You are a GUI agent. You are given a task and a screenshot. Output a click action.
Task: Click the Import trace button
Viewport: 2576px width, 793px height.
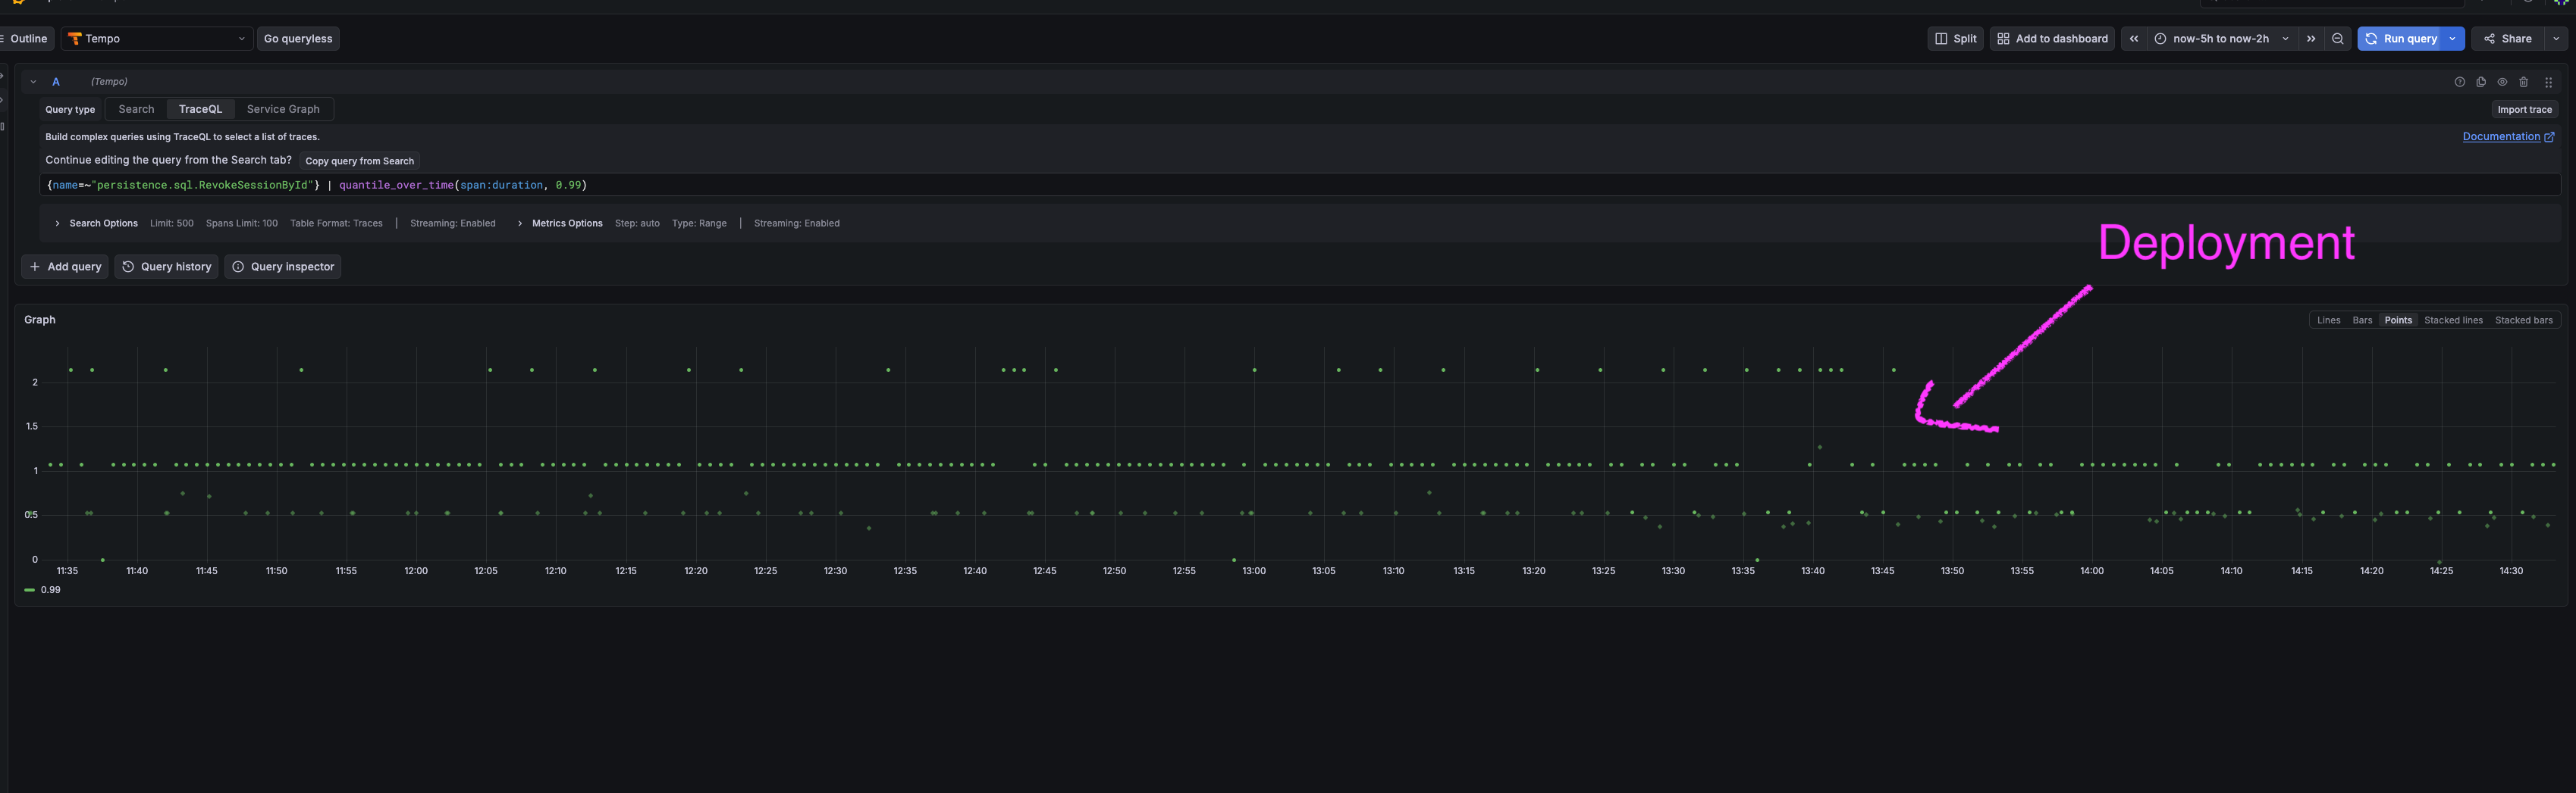[2524, 110]
